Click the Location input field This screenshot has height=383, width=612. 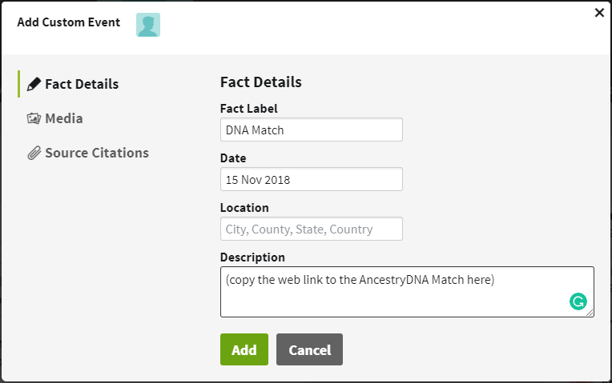[311, 229]
